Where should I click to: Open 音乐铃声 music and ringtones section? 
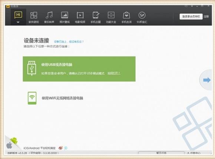pyautogui.click(x=49, y=17)
